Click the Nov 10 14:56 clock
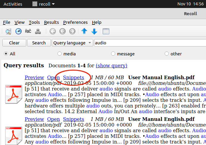Screen dimensions: 206x145 pyautogui.click(x=190, y=4)
